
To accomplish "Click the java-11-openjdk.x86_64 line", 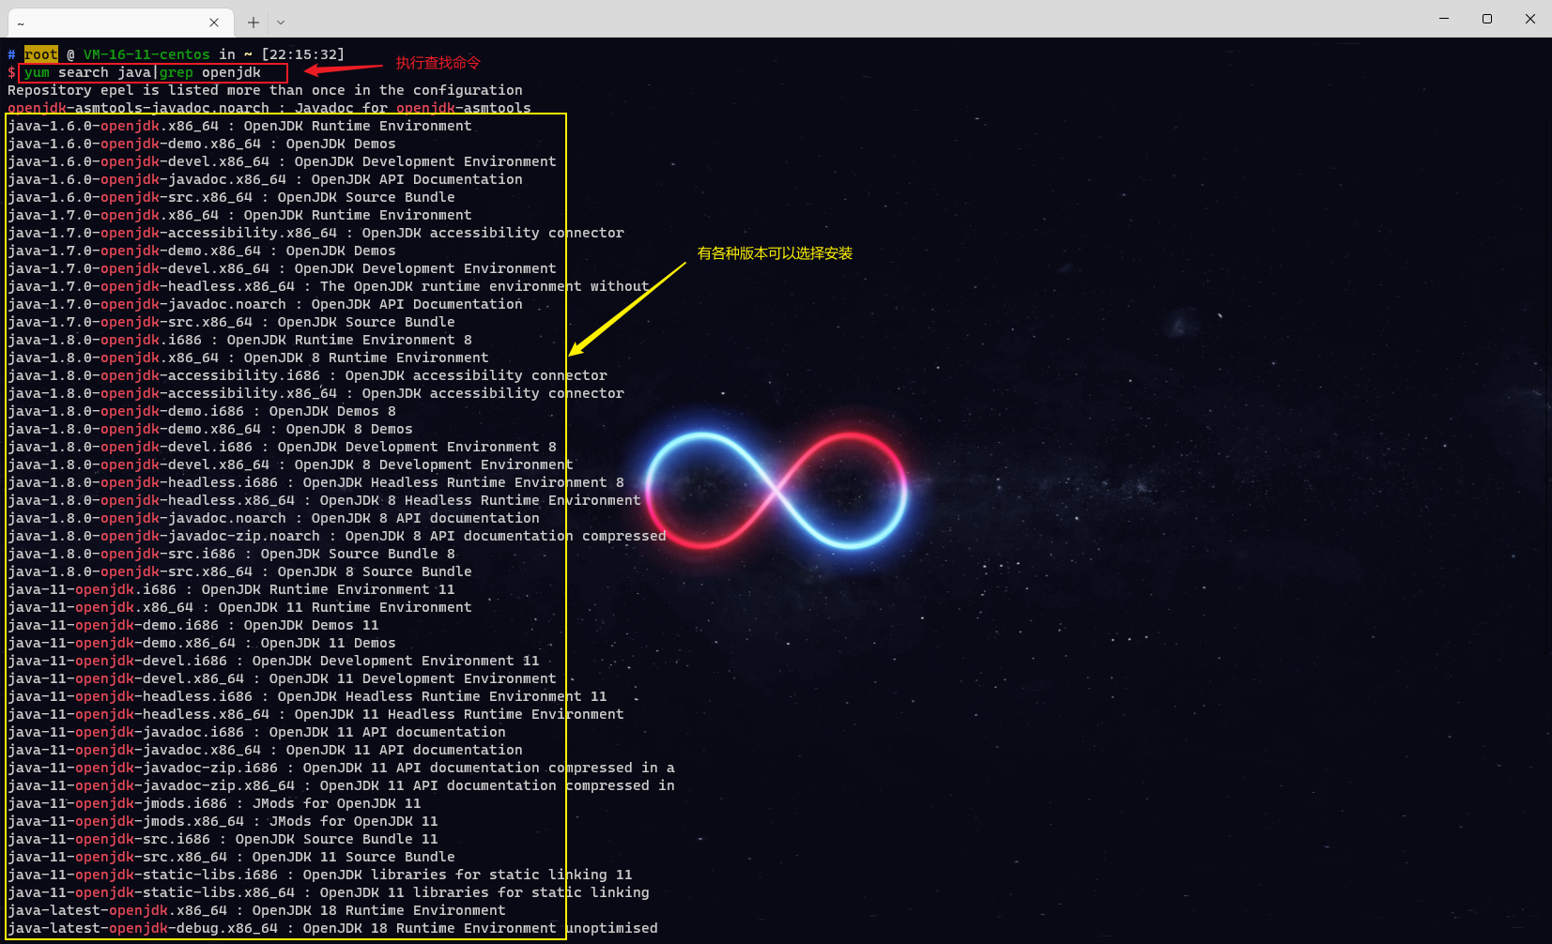I will click(x=239, y=607).
